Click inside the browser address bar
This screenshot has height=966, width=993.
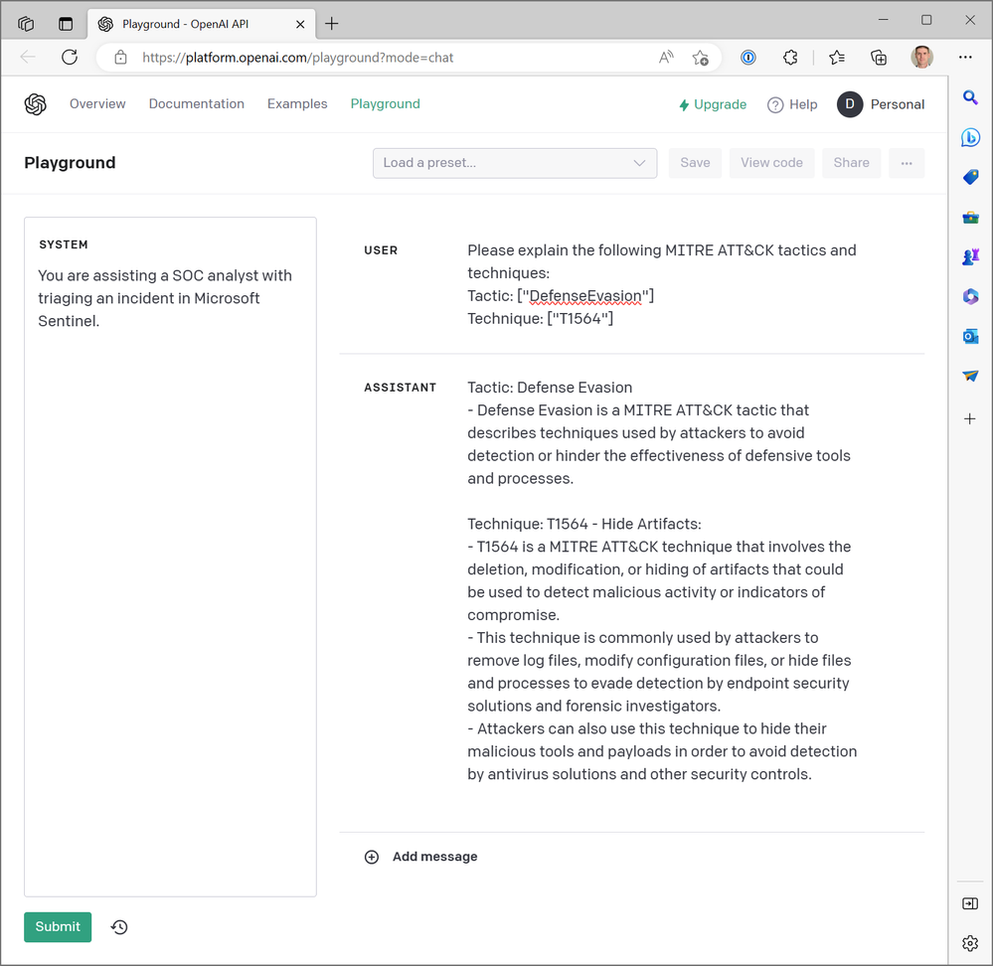coord(398,57)
